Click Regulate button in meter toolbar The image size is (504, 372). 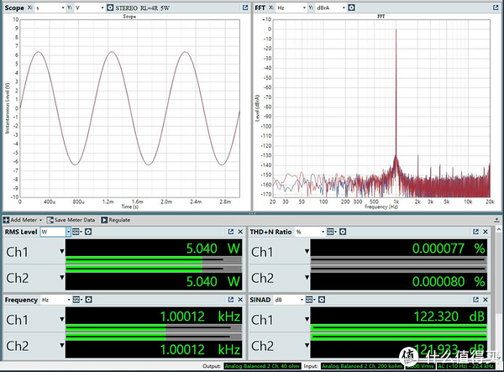pyautogui.click(x=116, y=220)
